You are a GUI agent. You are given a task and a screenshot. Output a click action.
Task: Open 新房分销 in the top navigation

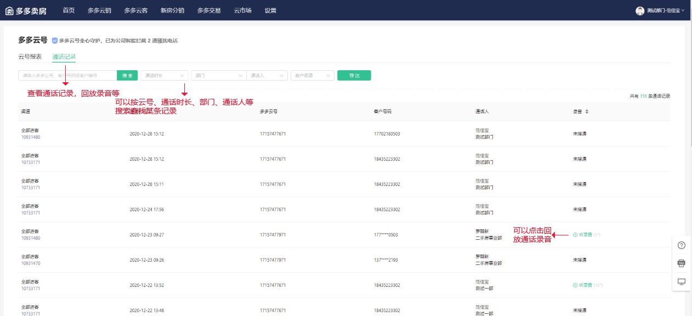click(x=172, y=10)
